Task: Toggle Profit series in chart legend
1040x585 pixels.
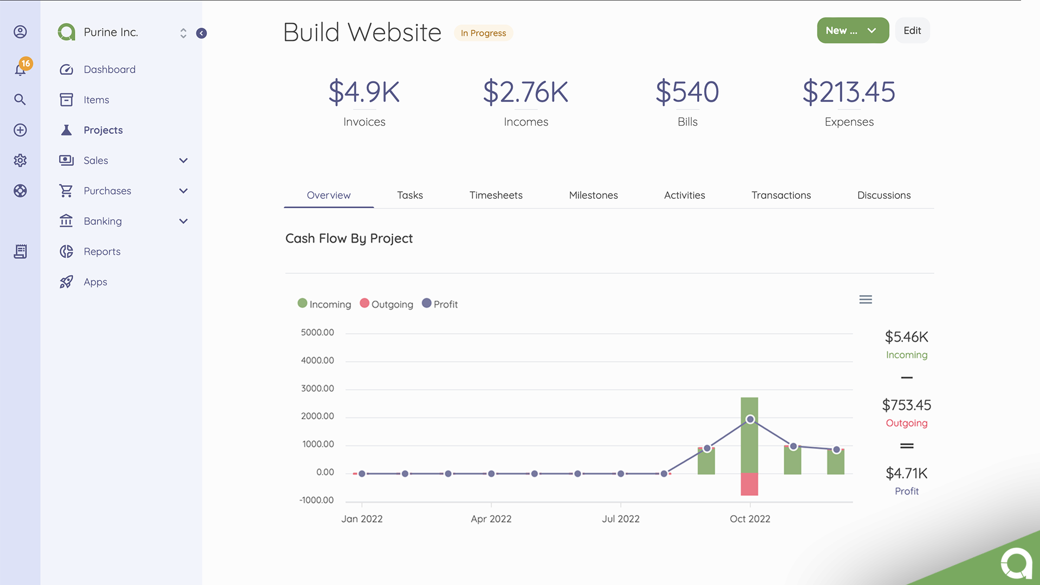Action: click(x=440, y=304)
